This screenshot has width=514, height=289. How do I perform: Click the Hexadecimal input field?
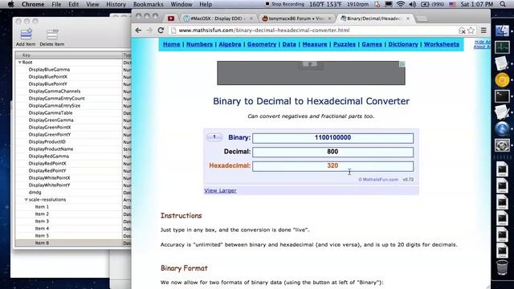pyautogui.click(x=332, y=166)
